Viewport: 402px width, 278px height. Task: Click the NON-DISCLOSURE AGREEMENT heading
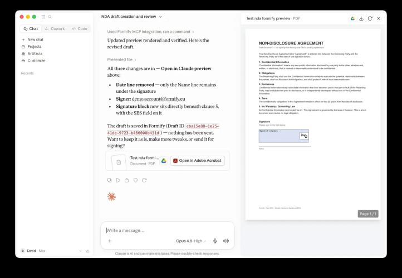tap(291, 43)
